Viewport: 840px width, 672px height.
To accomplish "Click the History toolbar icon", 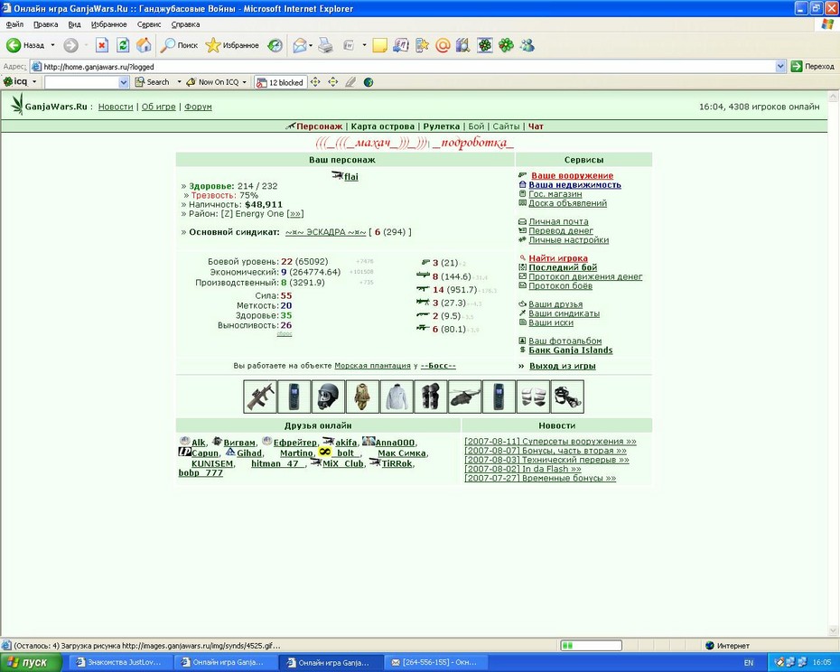I will 275,45.
